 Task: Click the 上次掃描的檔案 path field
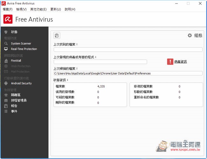click(128, 73)
